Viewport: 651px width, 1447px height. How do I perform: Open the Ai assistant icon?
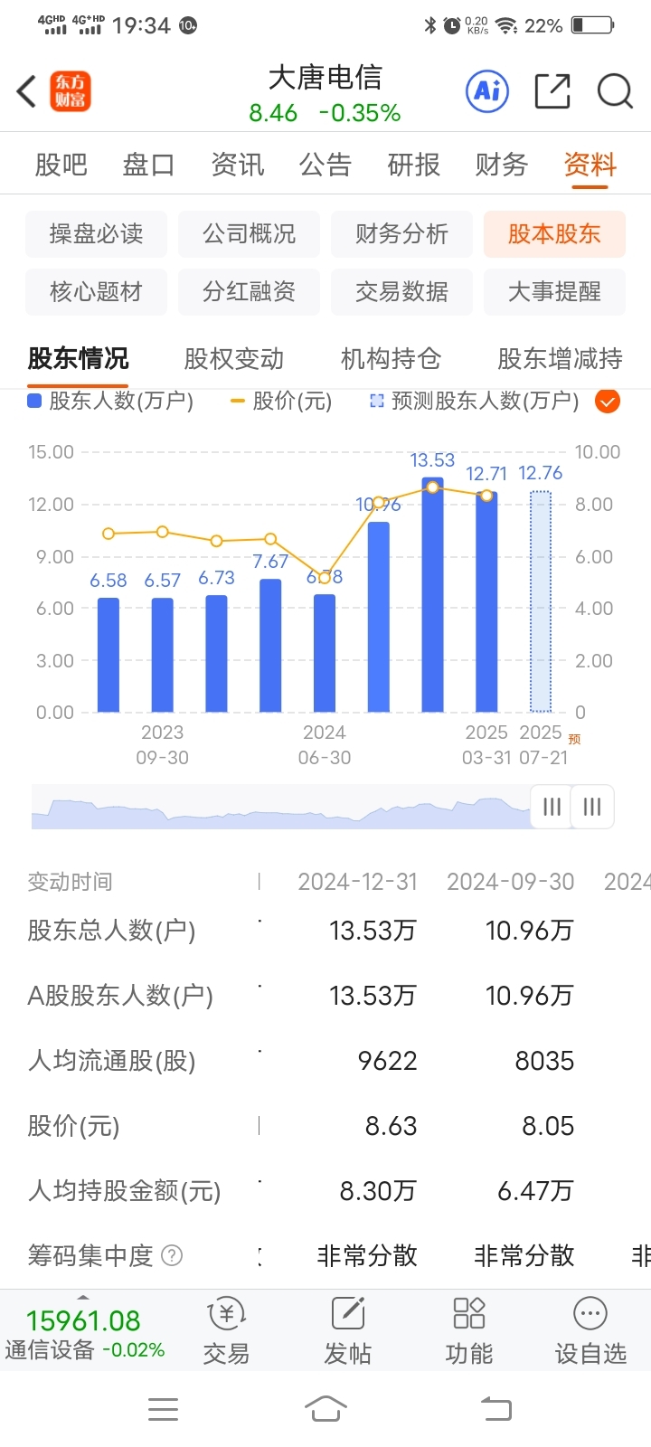(x=487, y=90)
